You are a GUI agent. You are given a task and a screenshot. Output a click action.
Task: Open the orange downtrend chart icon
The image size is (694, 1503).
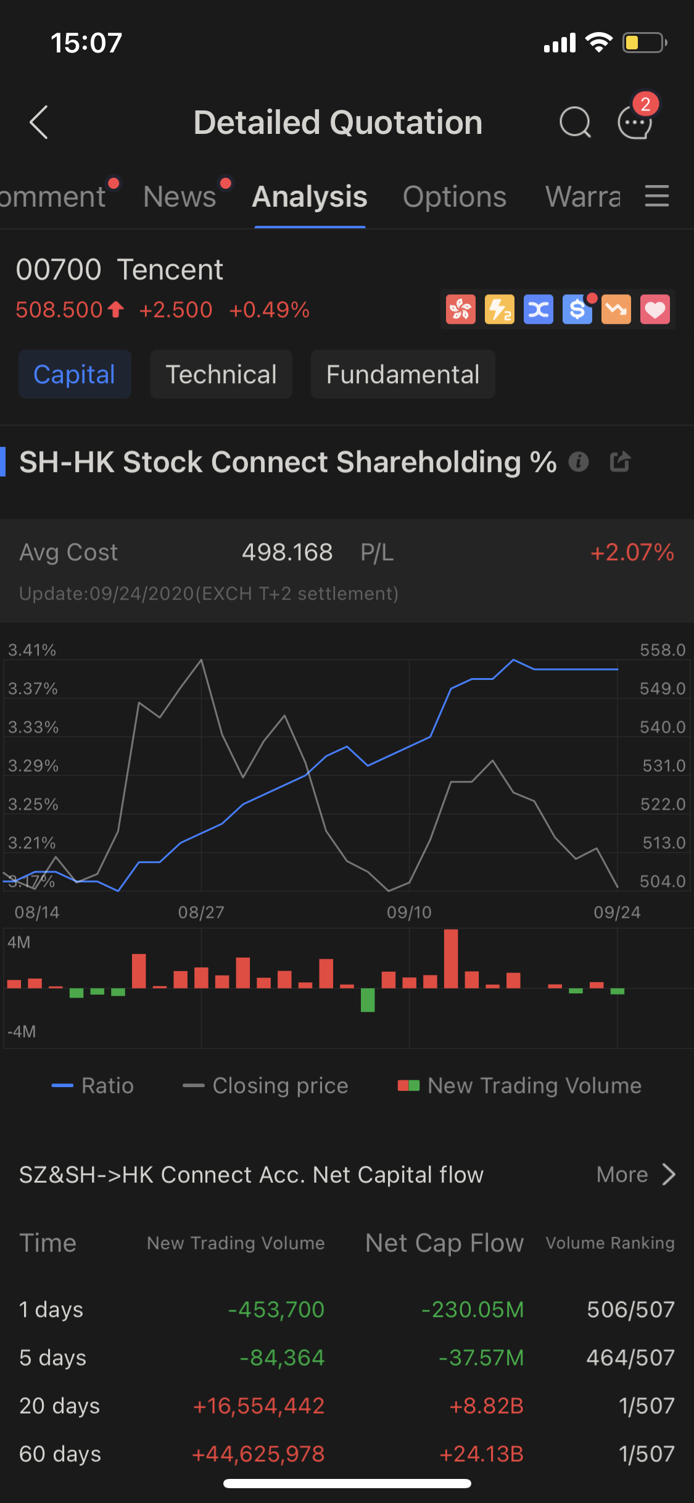(x=616, y=309)
